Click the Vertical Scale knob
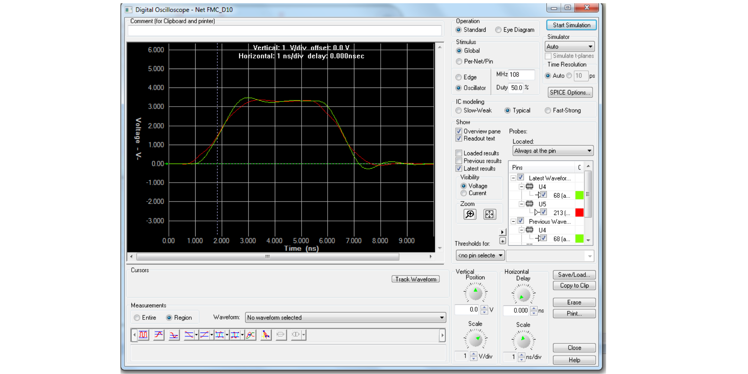 pos(475,339)
